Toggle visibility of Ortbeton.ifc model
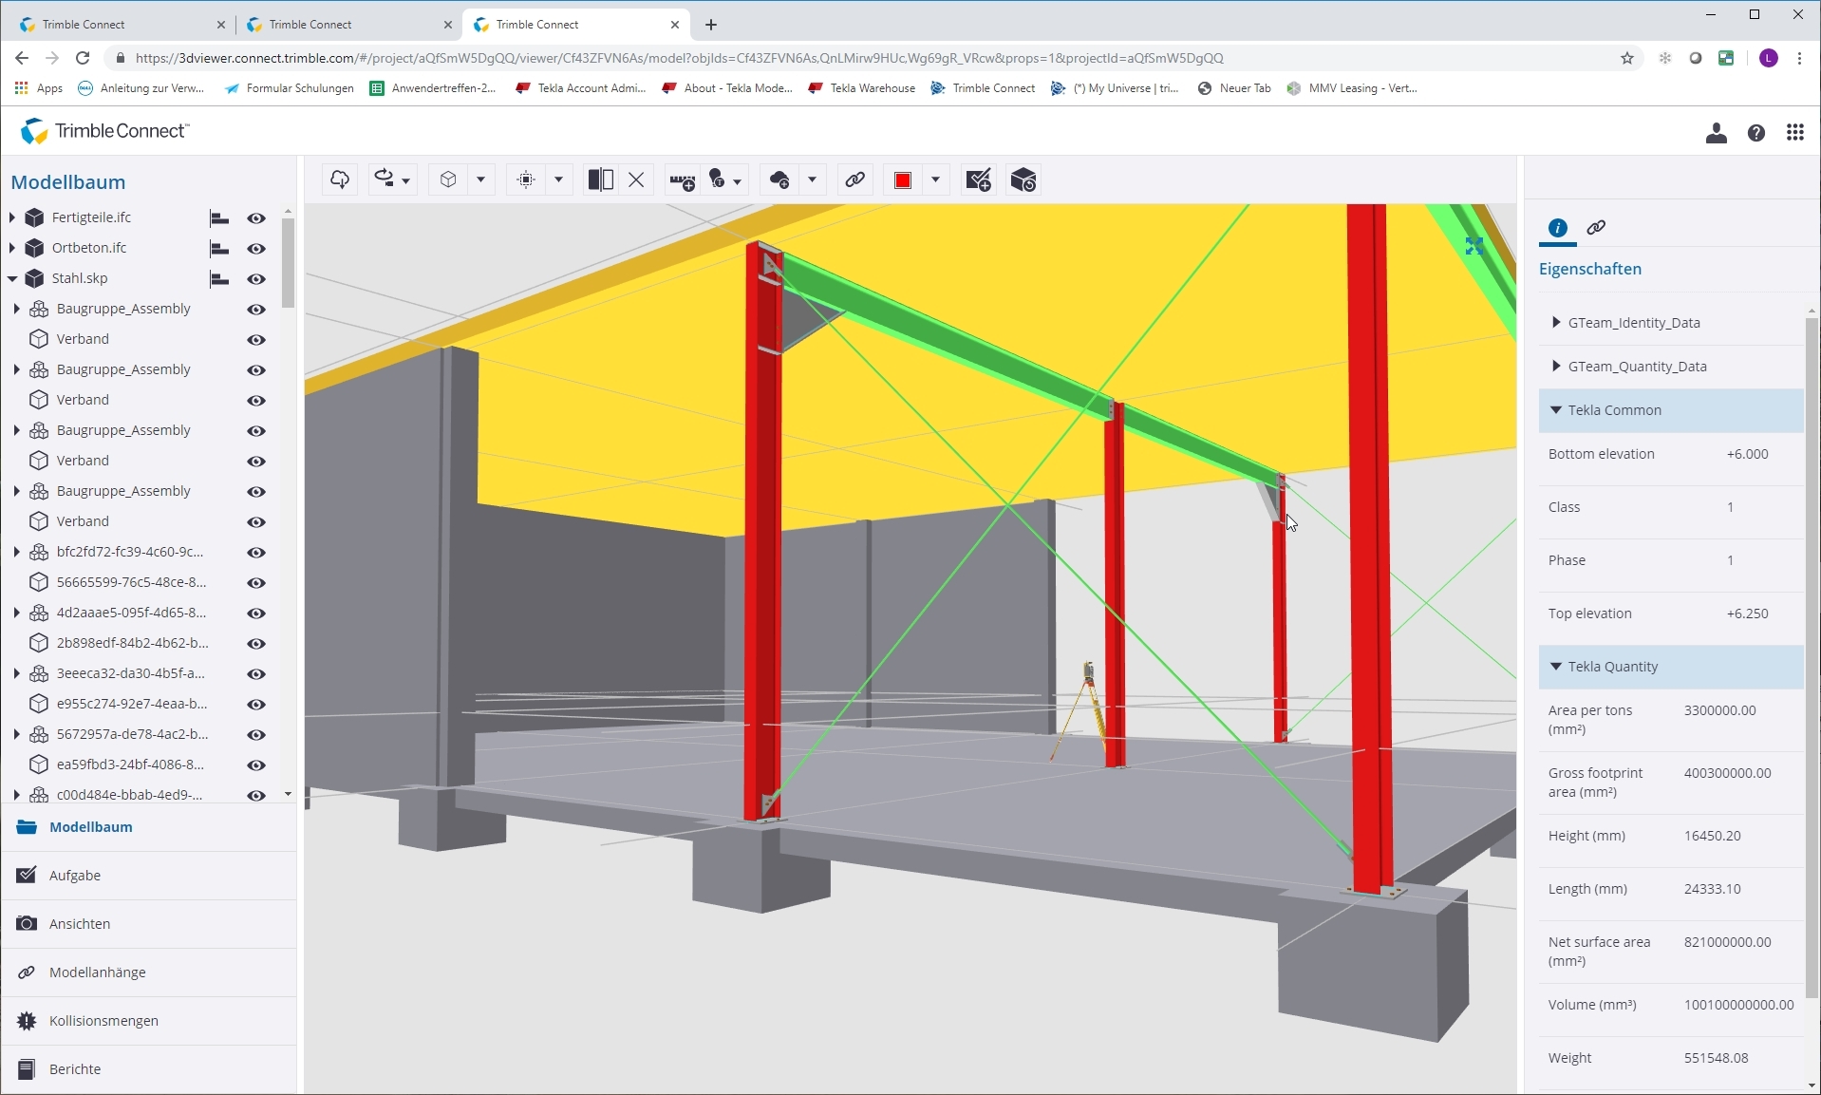Image resolution: width=1821 pixels, height=1095 pixels. tap(256, 249)
